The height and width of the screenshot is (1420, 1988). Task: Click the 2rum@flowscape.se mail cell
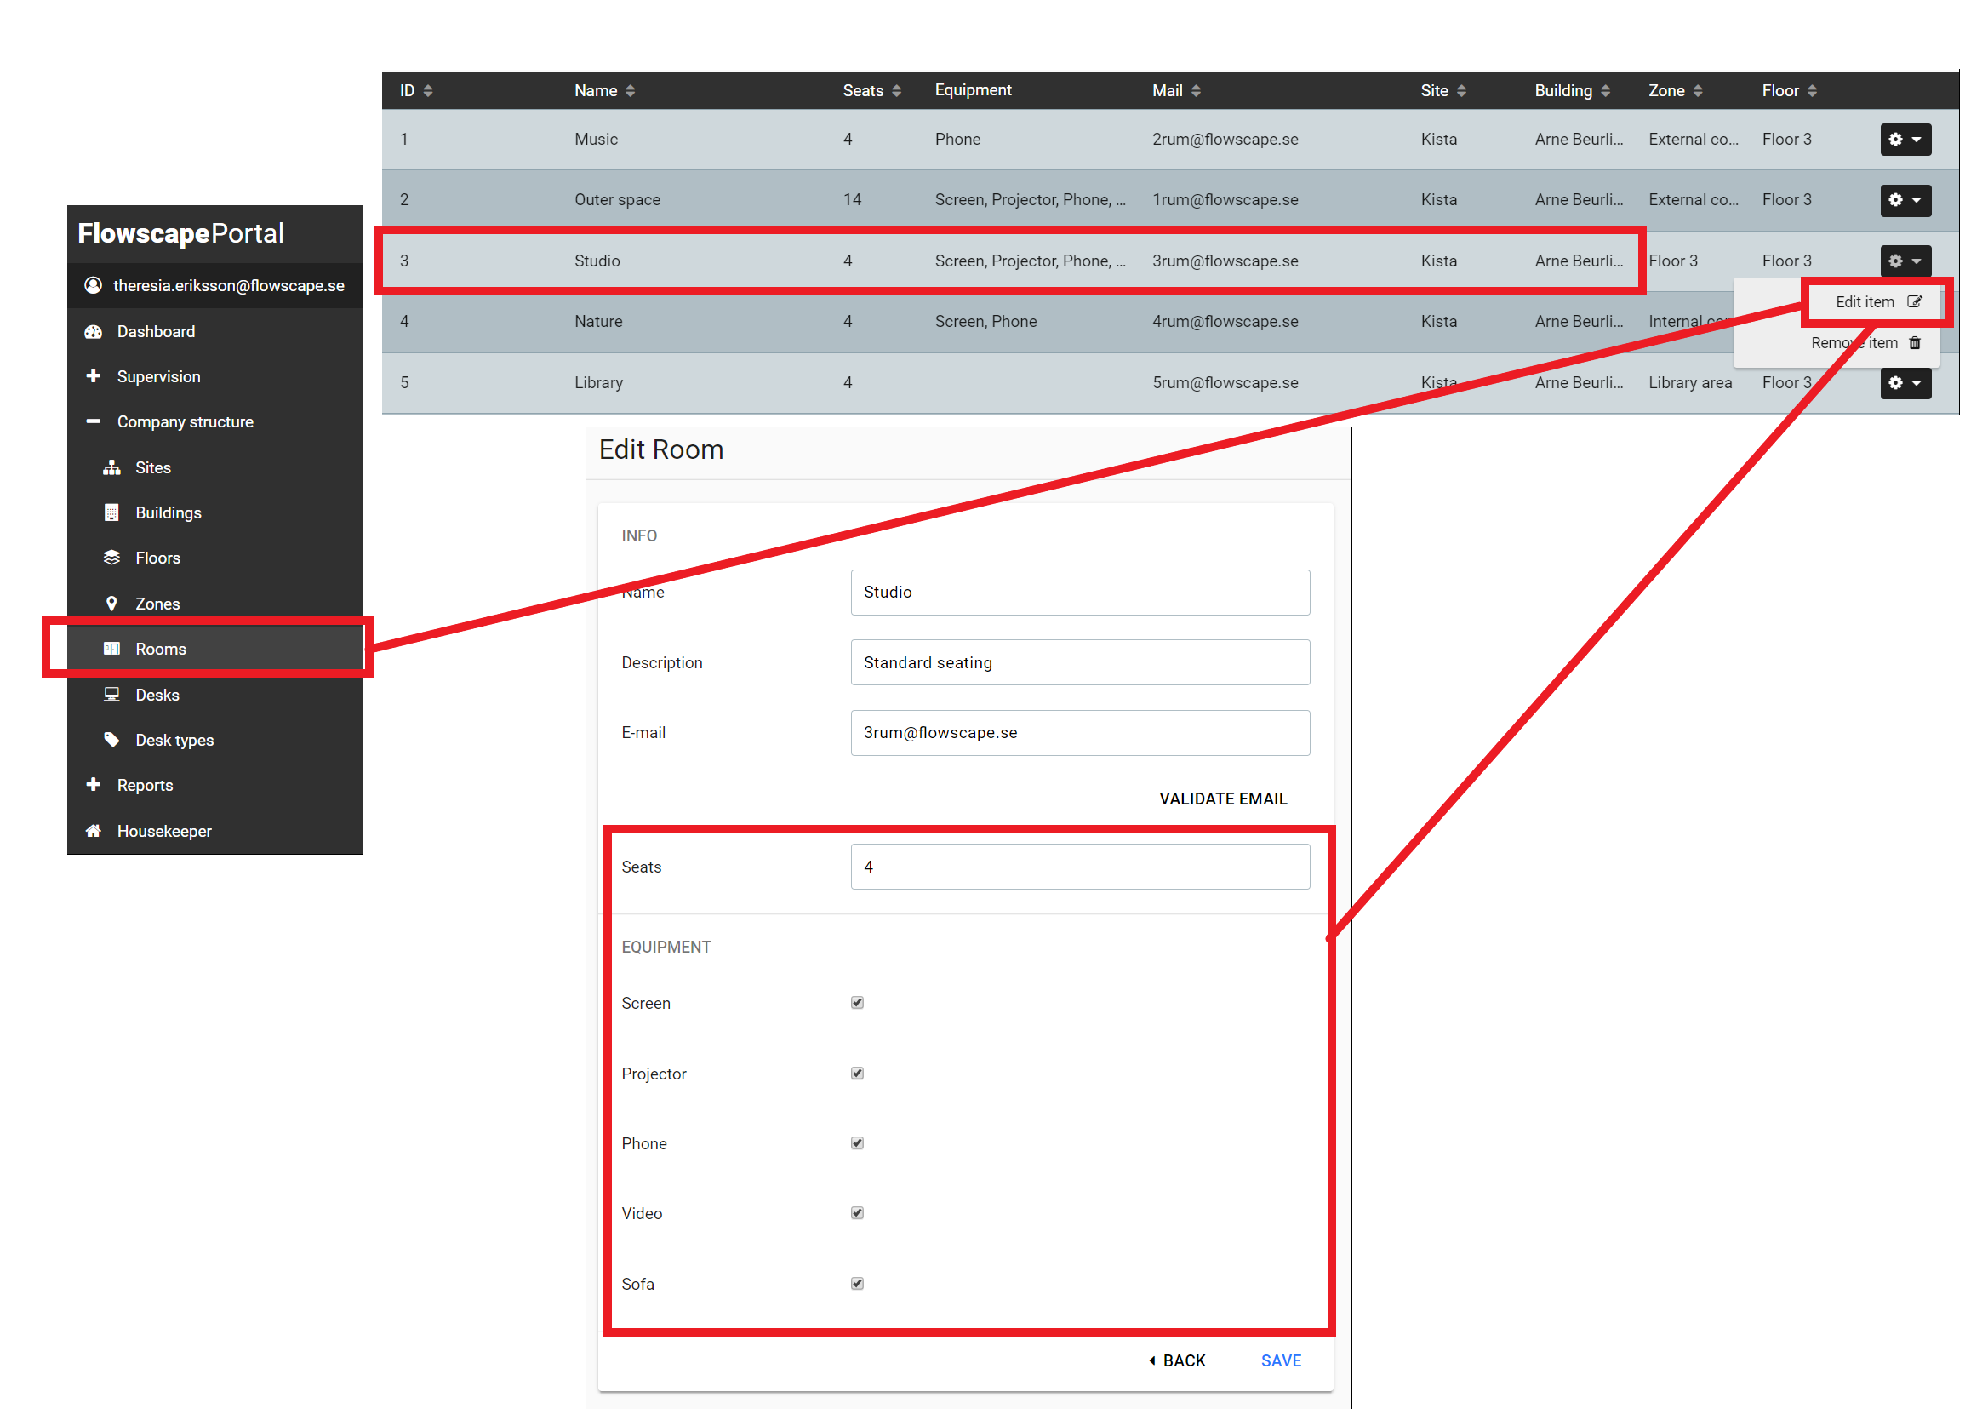[x=1225, y=139]
